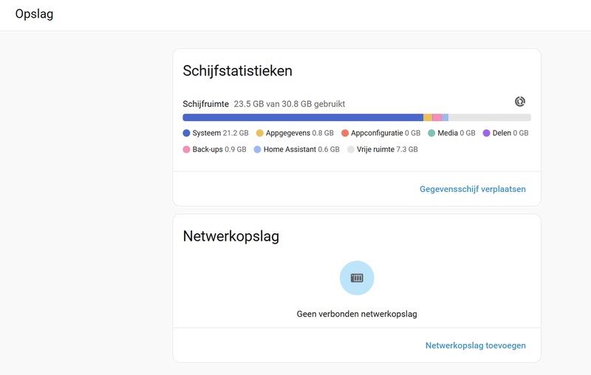
Task: Select the text 'Media 0 GB'
Action: click(x=457, y=133)
